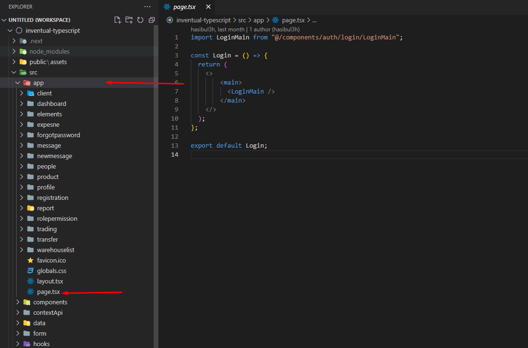Open favicon.ico file
528x348 pixels.
pos(77,260)
